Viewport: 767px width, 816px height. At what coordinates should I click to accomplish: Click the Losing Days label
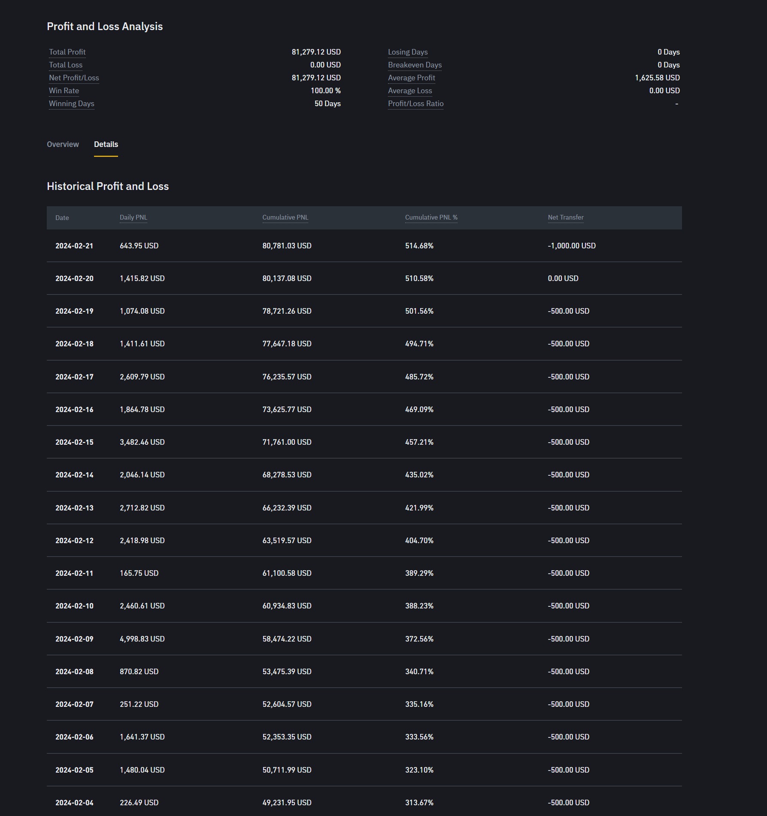tap(408, 52)
